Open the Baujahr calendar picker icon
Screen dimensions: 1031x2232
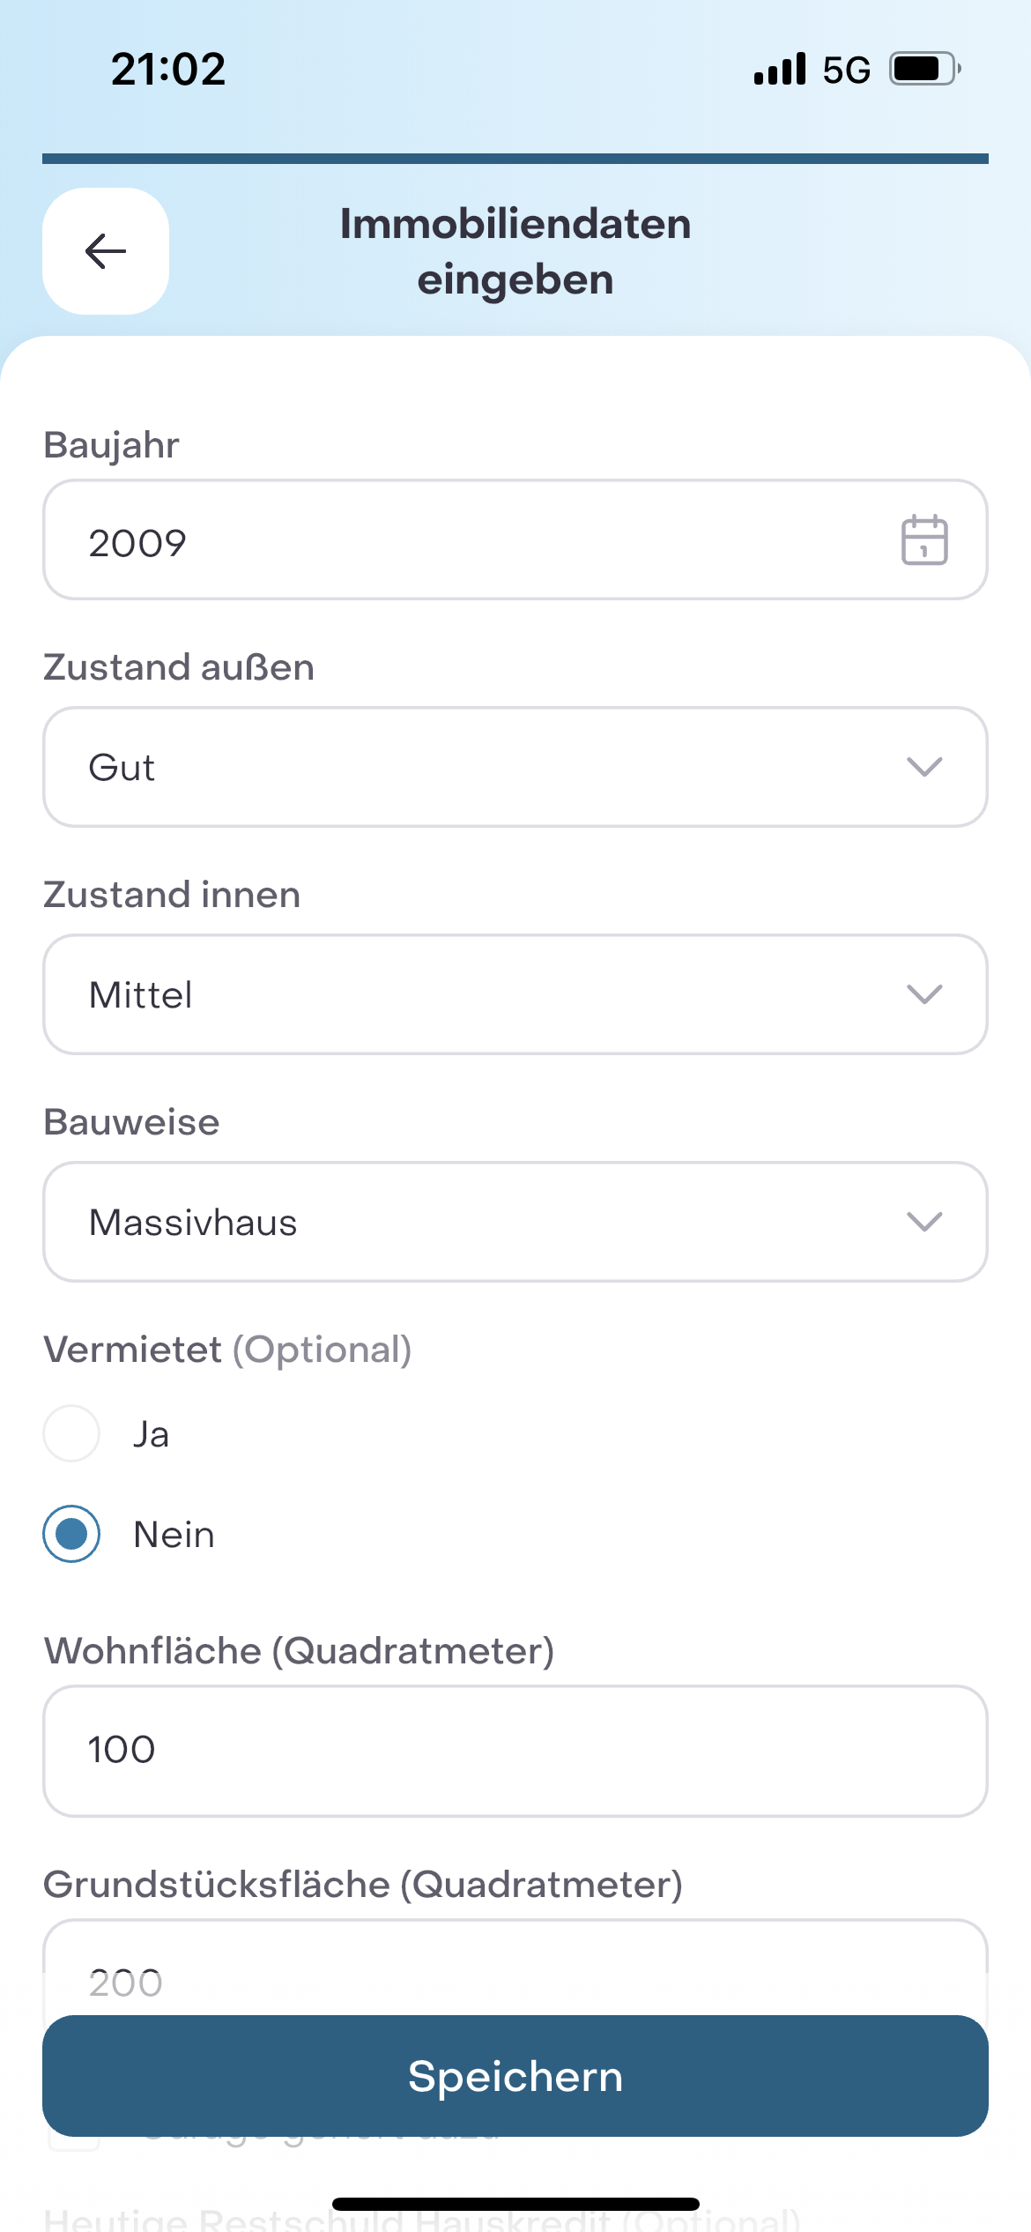point(923,539)
